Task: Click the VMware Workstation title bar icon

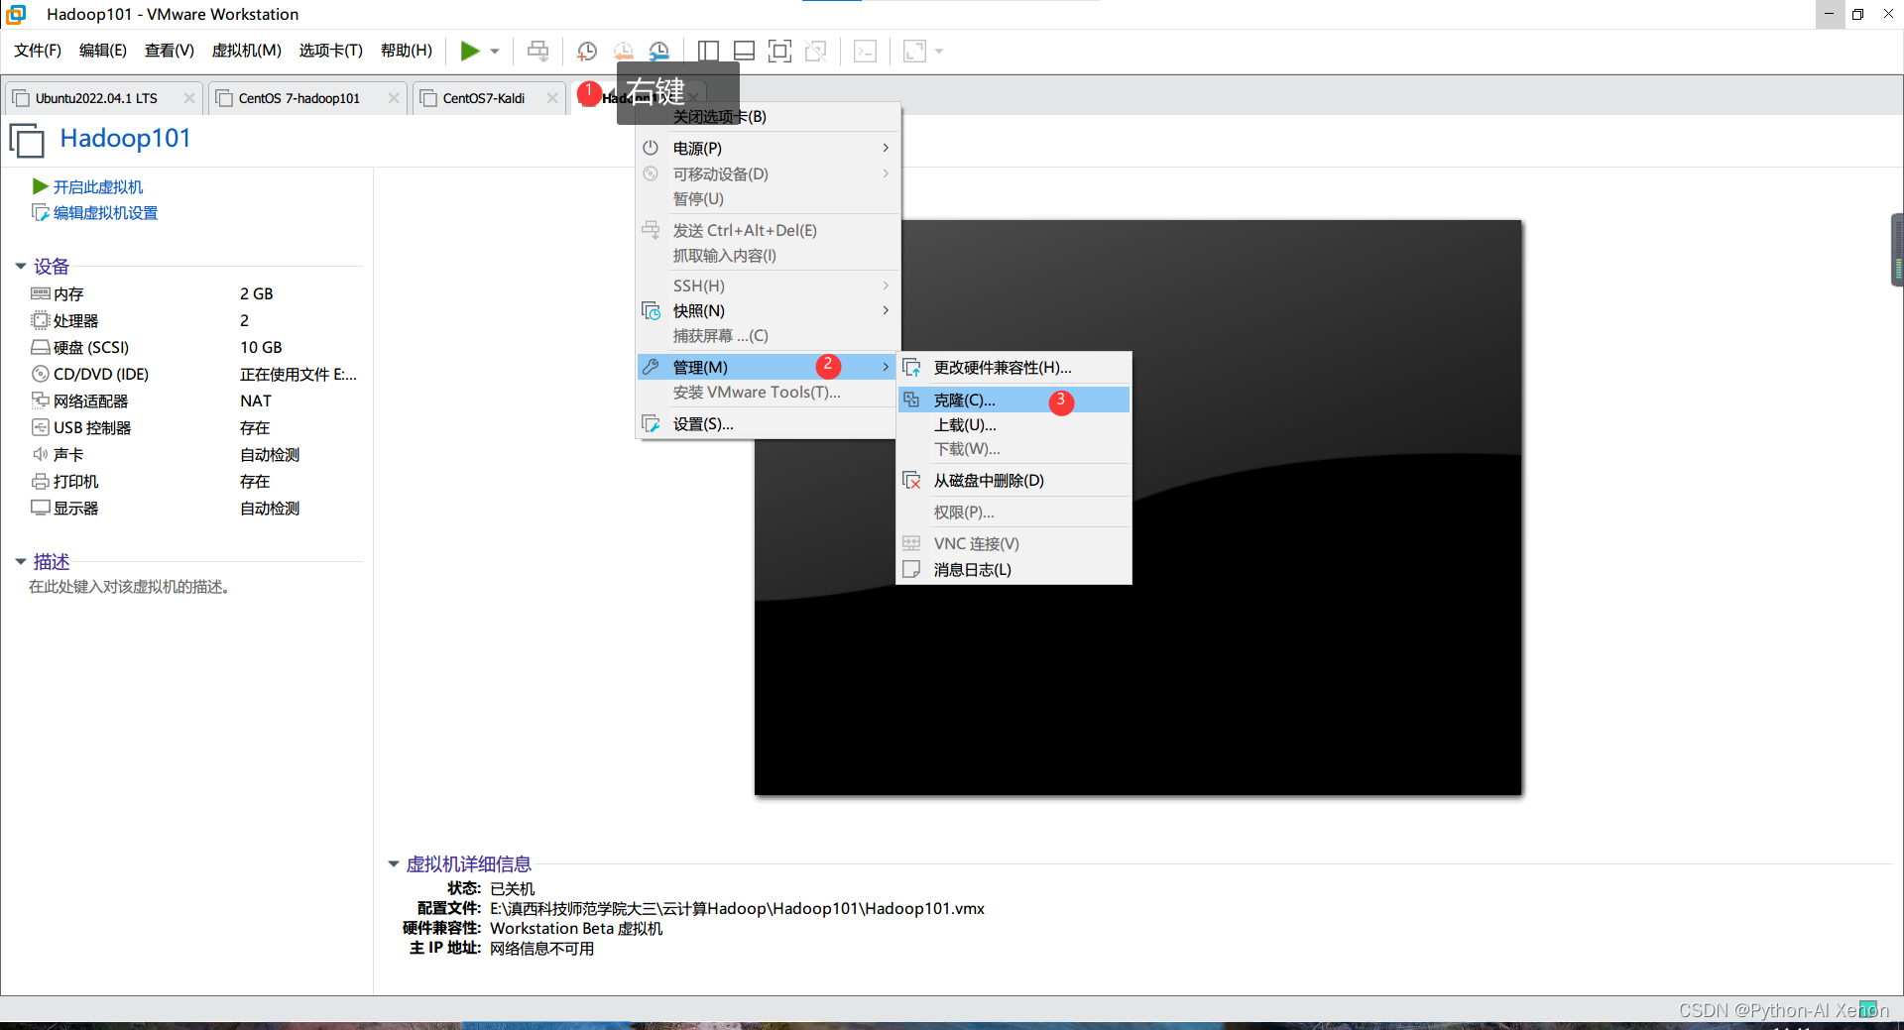Action: pos(16,14)
